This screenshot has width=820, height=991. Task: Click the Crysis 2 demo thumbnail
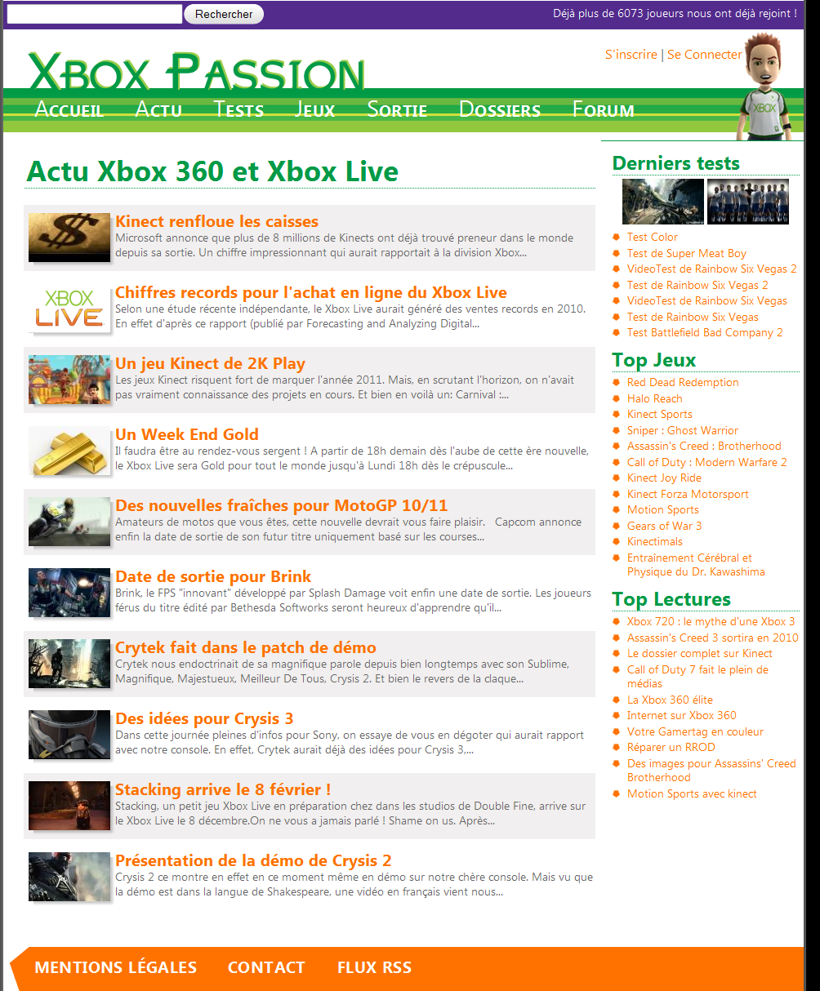[69, 877]
